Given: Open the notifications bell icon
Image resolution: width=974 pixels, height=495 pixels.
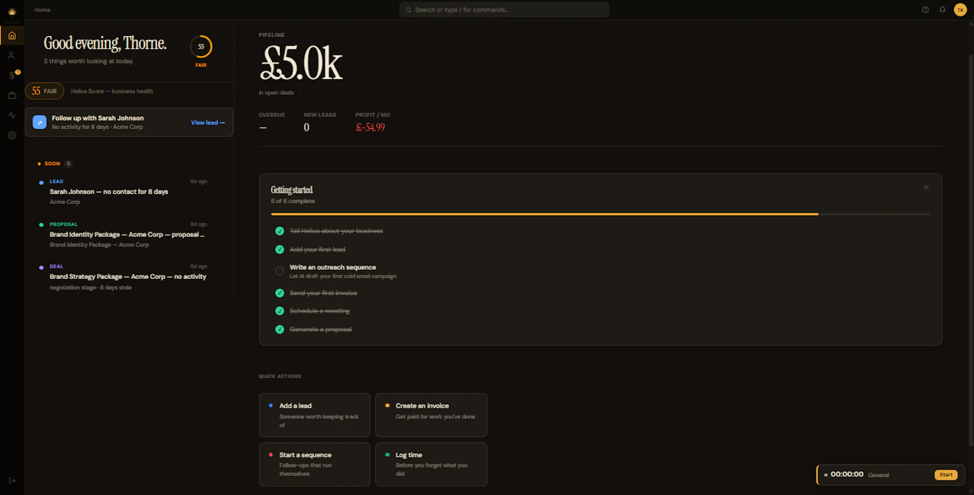Looking at the screenshot, I should [942, 10].
